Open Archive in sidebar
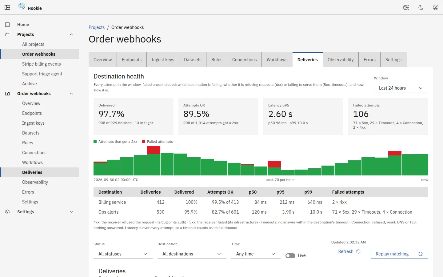The width and height of the screenshot is (443, 277). [39, 84]
